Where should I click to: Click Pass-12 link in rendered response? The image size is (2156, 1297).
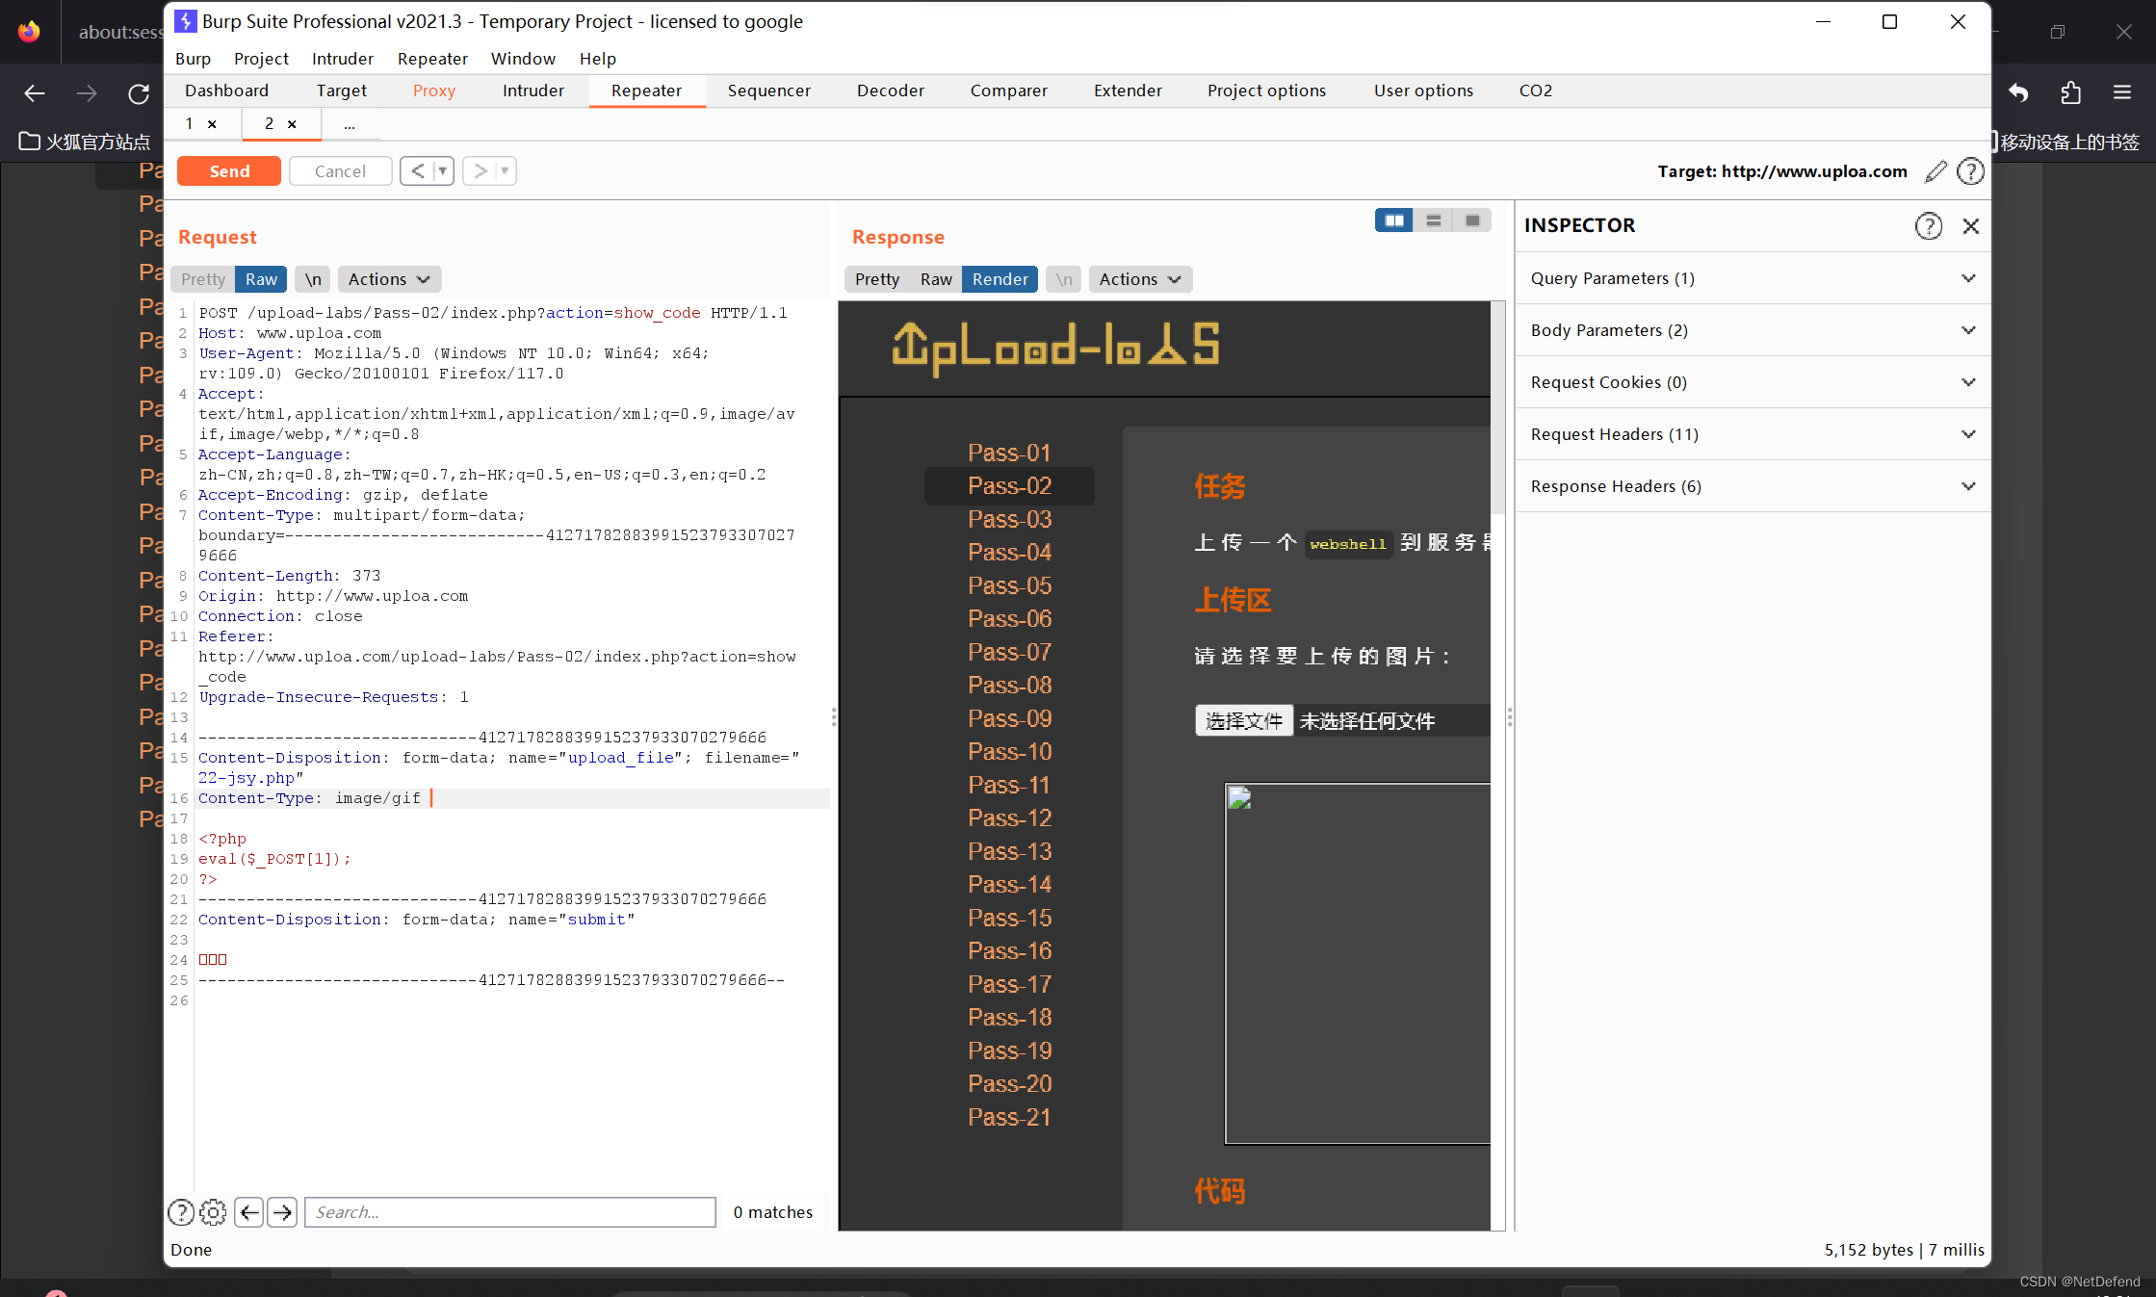point(1009,817)
